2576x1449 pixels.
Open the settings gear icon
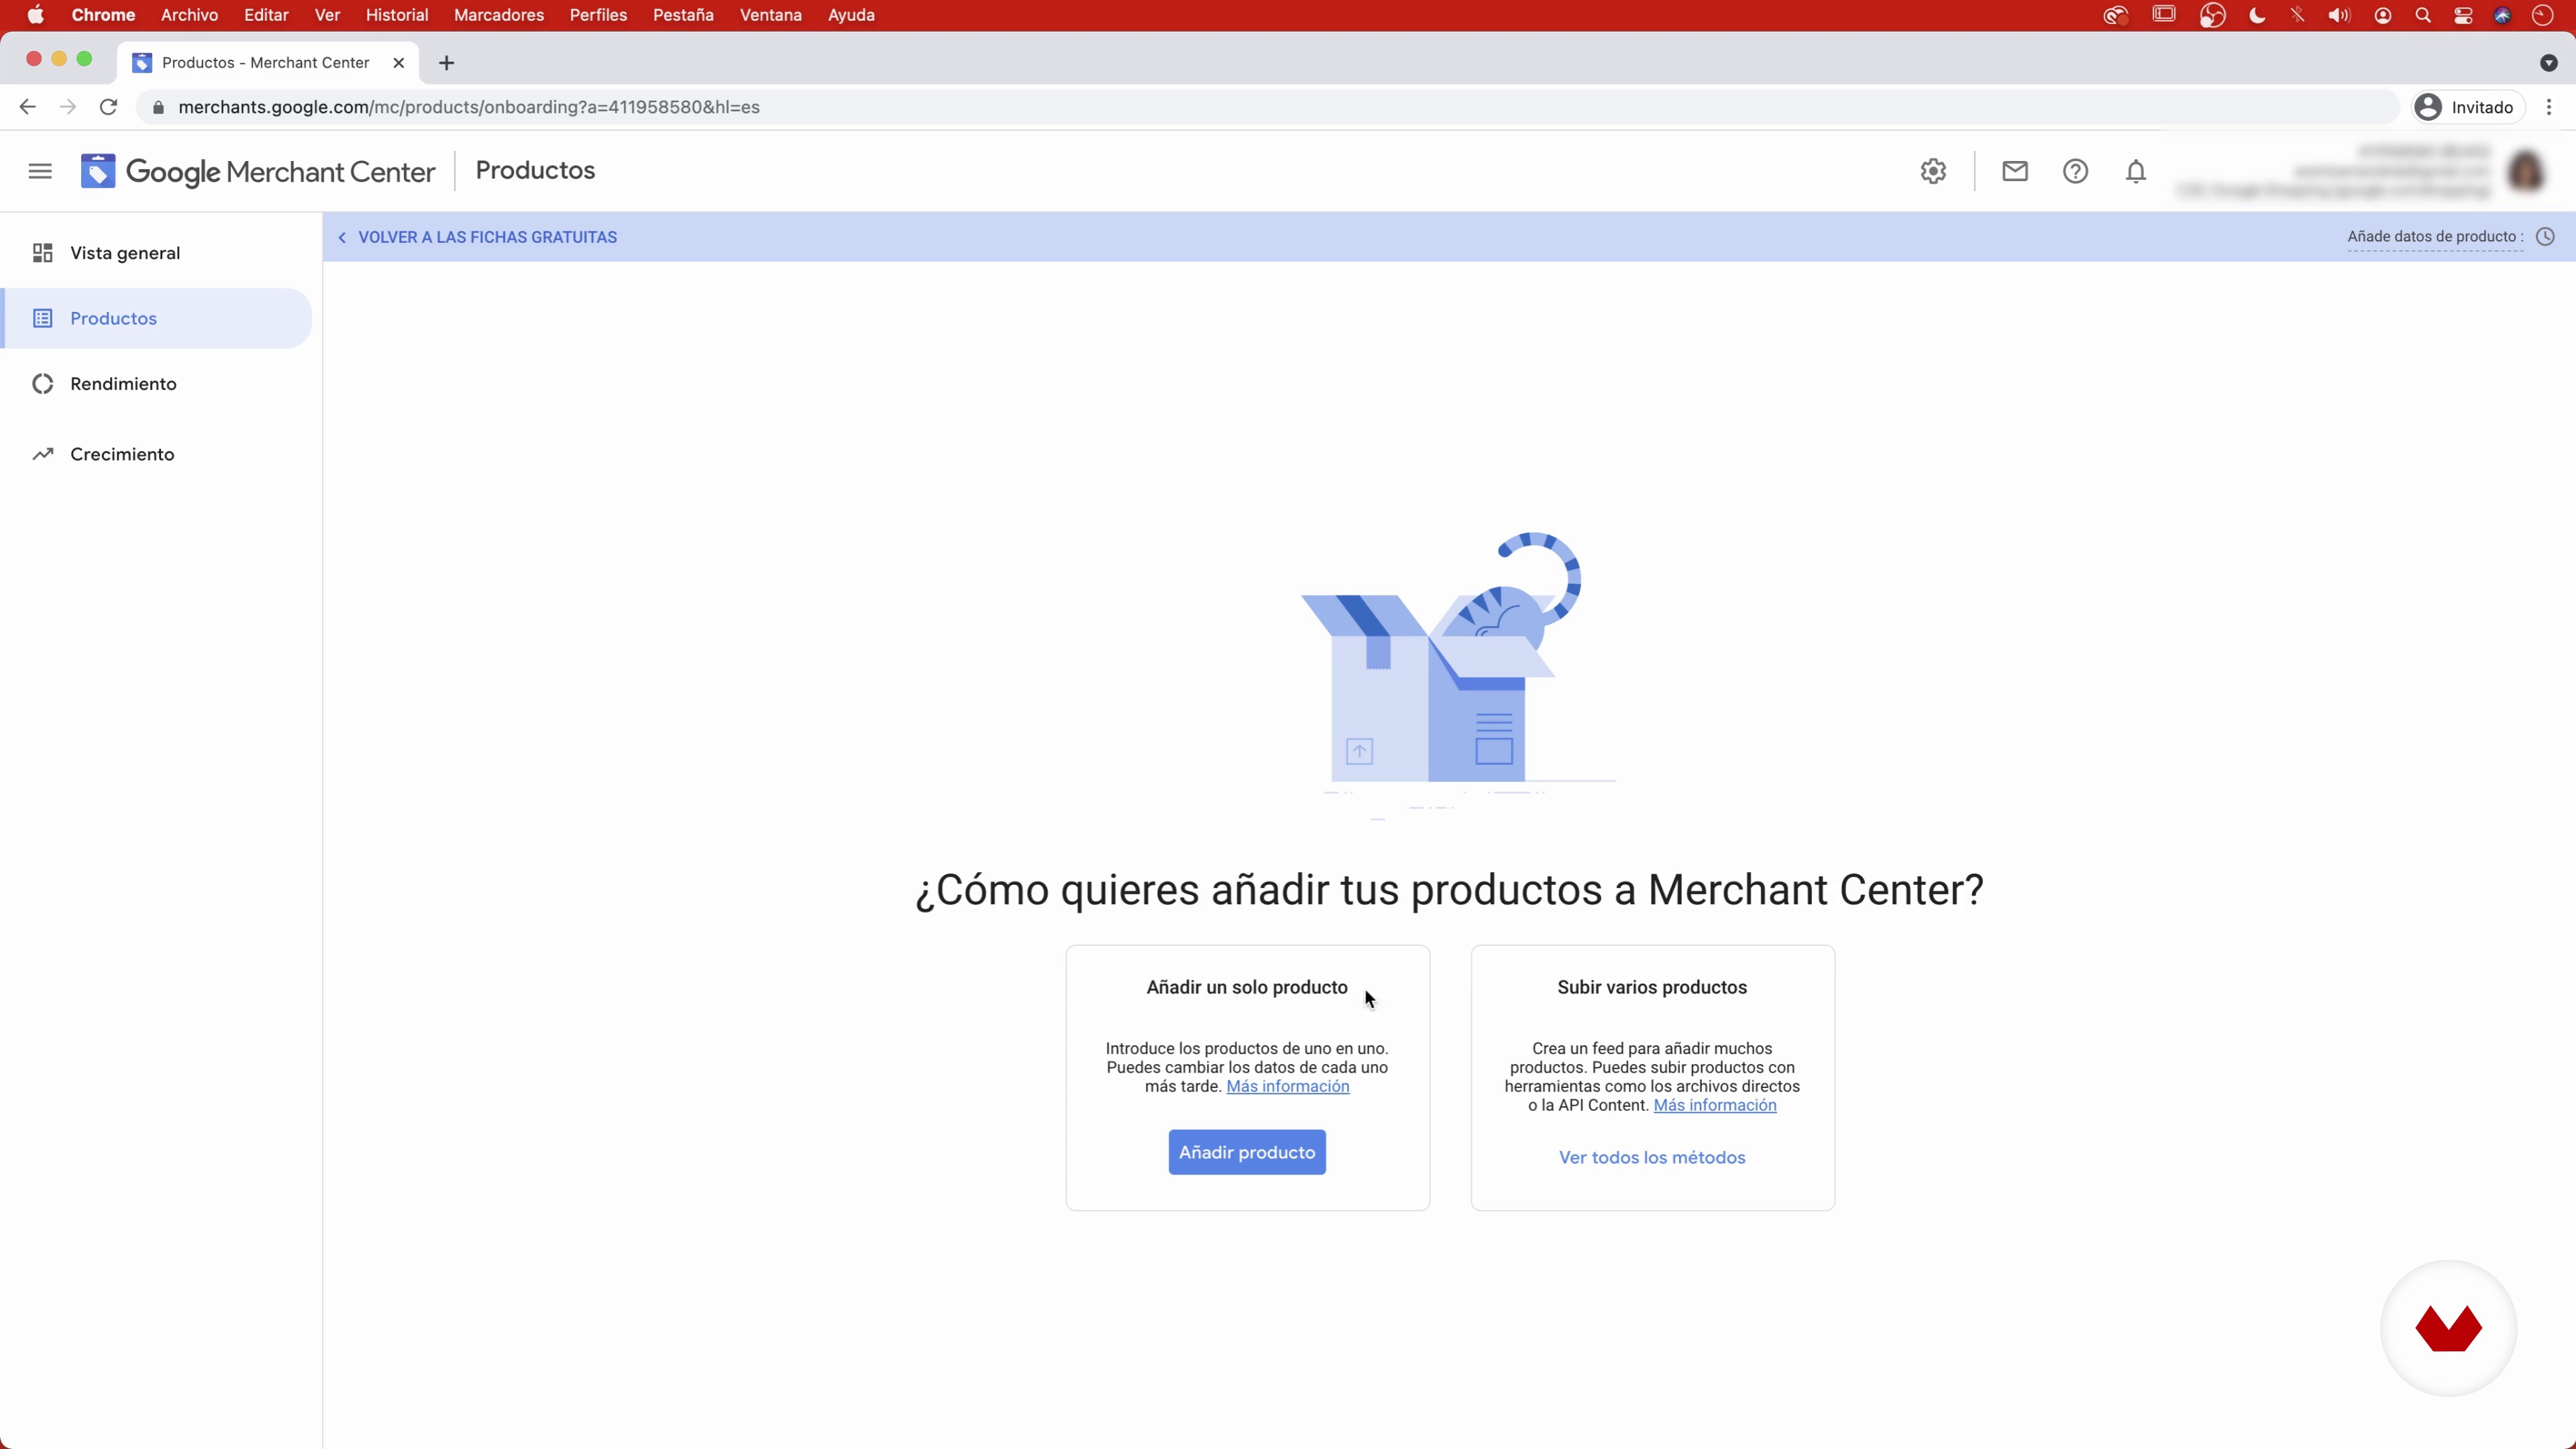tap(1933, 171)
